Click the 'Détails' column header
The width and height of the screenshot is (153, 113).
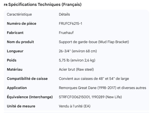[x=64, y=14]
